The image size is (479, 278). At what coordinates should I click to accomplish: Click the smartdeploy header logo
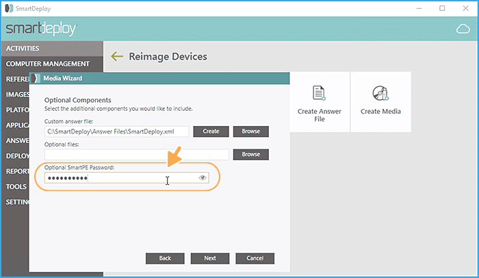[41, 29]
